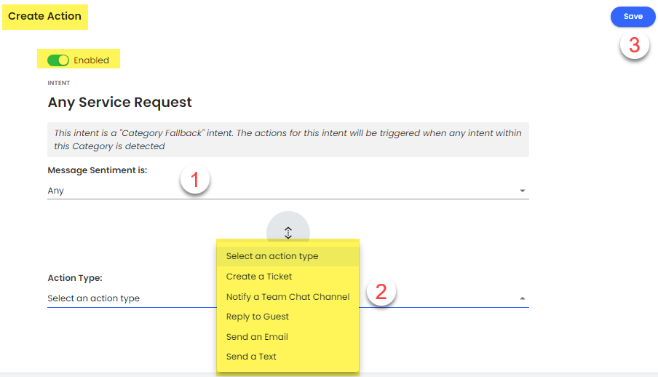Select Notify a Team Chat Channel option
The height and width of the screenshot is (377, 658).
click(288, 297)
